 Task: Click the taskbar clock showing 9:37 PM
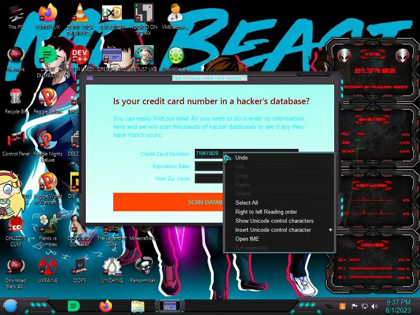click(398, 306)
